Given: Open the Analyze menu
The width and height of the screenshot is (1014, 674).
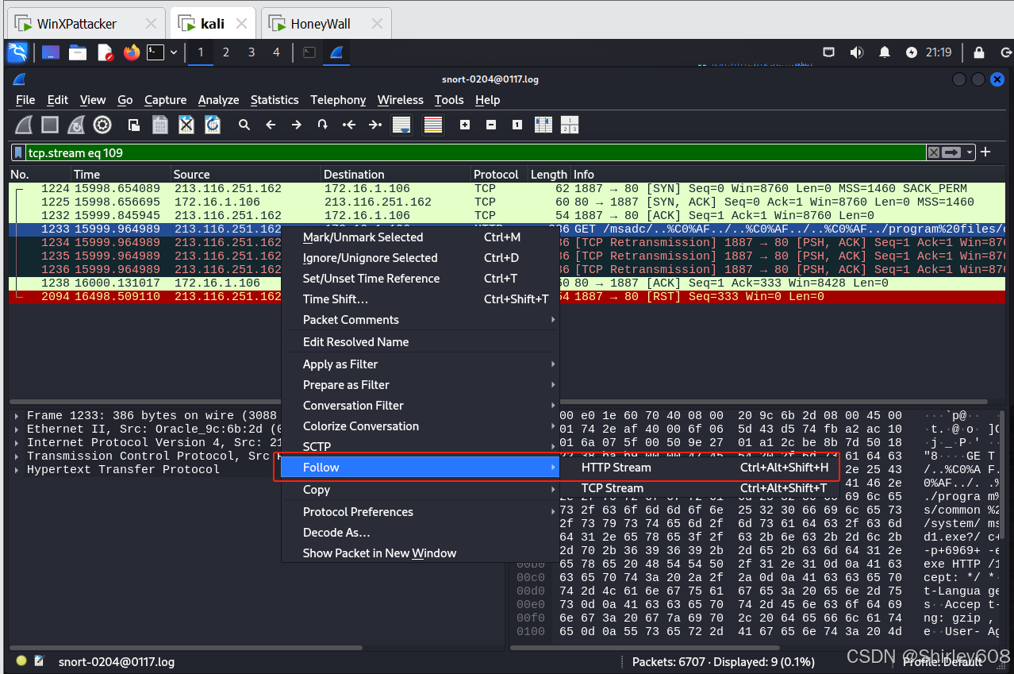Looking at the screenshot, I should 218,100.
